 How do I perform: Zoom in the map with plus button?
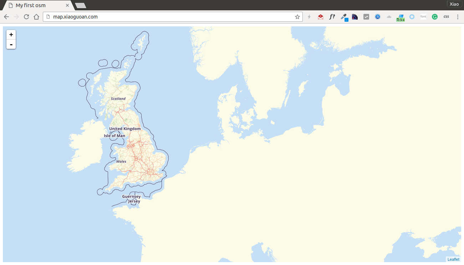click(11, 35)
